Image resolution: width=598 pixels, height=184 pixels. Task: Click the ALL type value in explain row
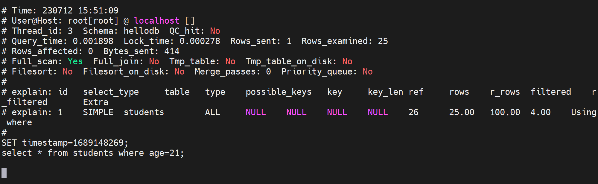point(212,112)
